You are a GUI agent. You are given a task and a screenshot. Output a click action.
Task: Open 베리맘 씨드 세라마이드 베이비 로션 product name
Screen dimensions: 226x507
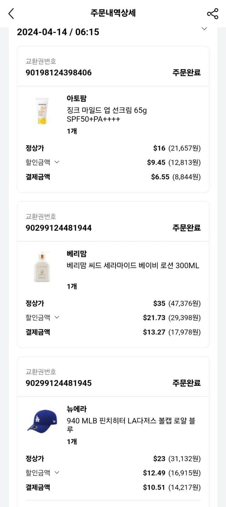point(133,266)
